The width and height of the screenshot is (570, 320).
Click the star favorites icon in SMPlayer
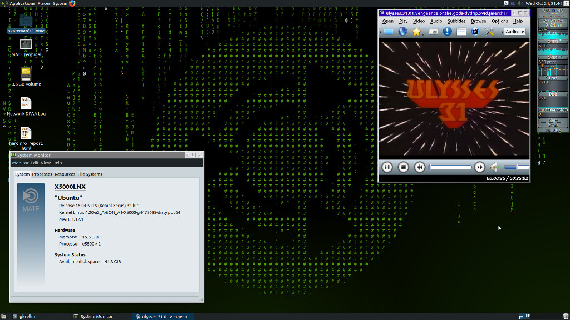point(416,32)
